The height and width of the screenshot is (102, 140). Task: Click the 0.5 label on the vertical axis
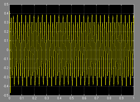[x=6, y=4]
